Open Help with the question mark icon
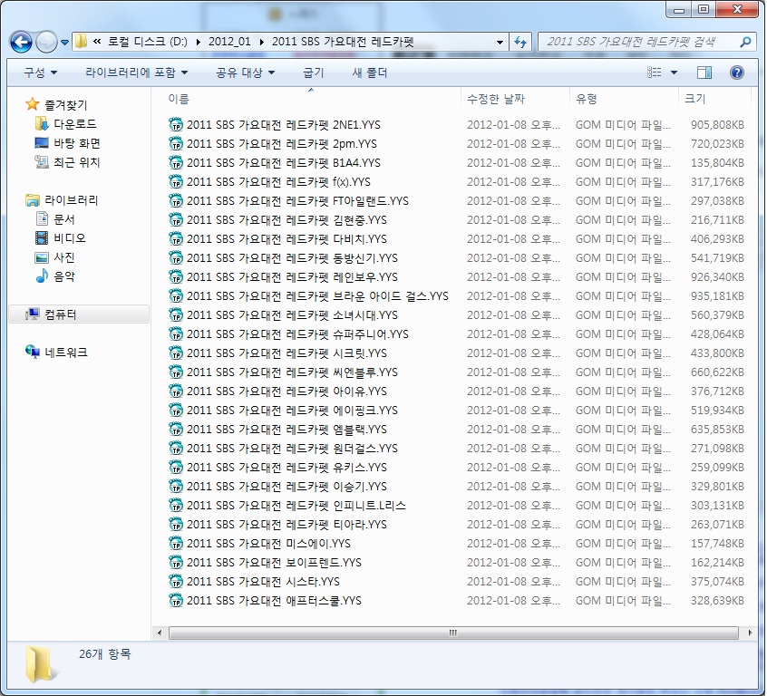The height and width of the screenshot is (696, 767). 737,72
